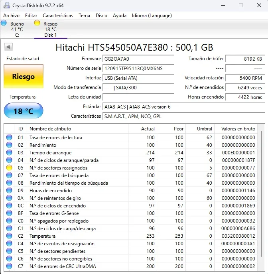Go to previous disk with left arrow
This screenshot has width=268, height=274.
point(8,47)
